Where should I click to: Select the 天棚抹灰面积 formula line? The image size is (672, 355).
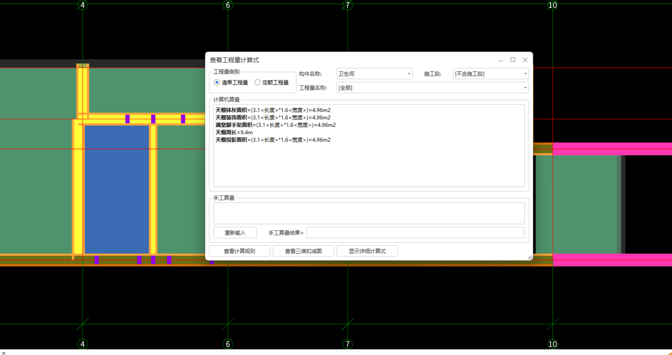tap(273, 110)
